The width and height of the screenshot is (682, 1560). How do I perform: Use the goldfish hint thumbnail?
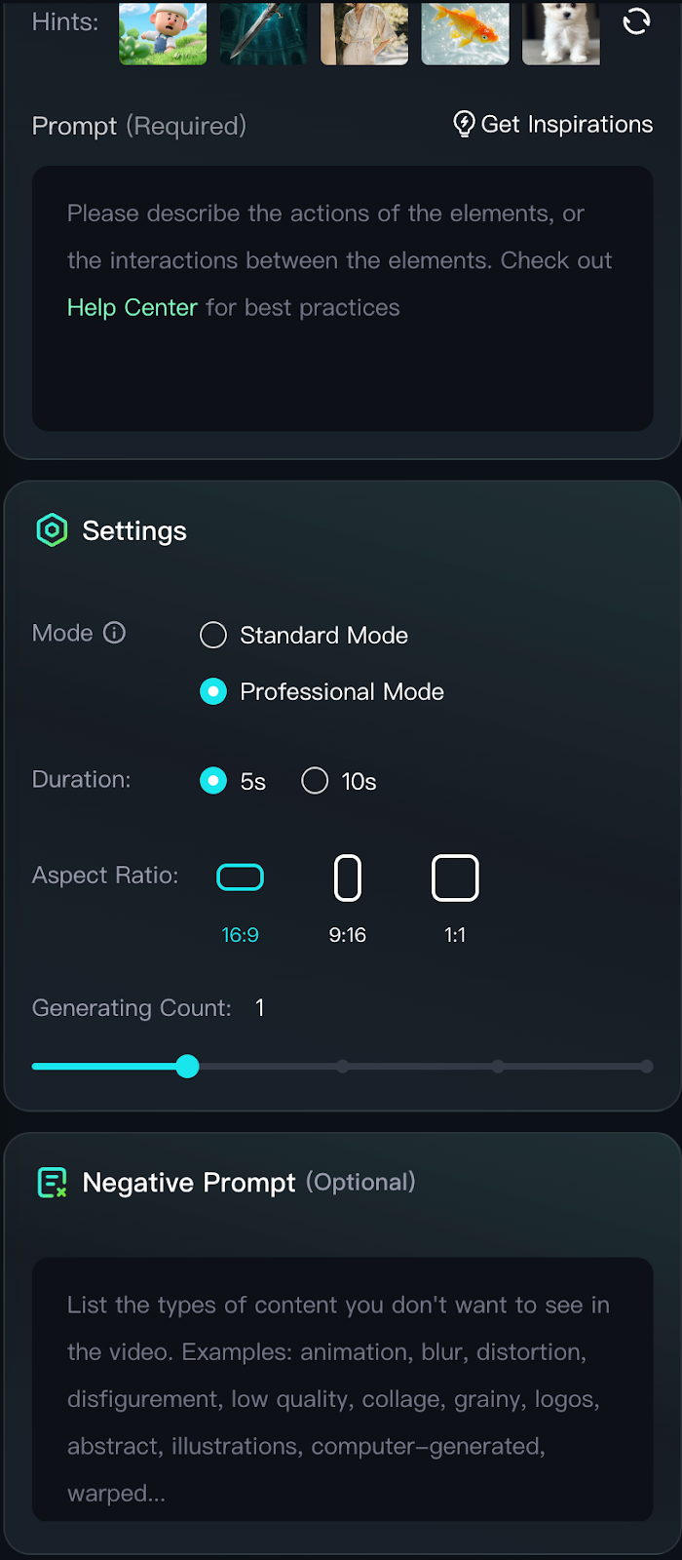coord(465,32)
